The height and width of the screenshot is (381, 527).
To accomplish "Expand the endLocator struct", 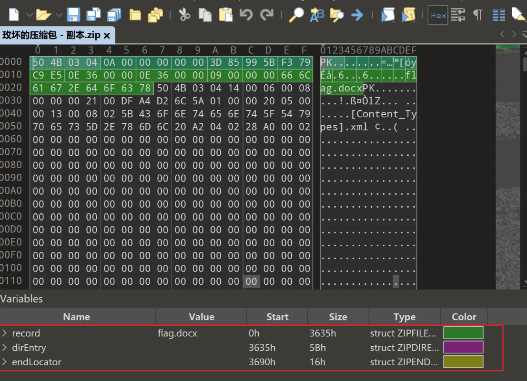I will tap(5, 362).
